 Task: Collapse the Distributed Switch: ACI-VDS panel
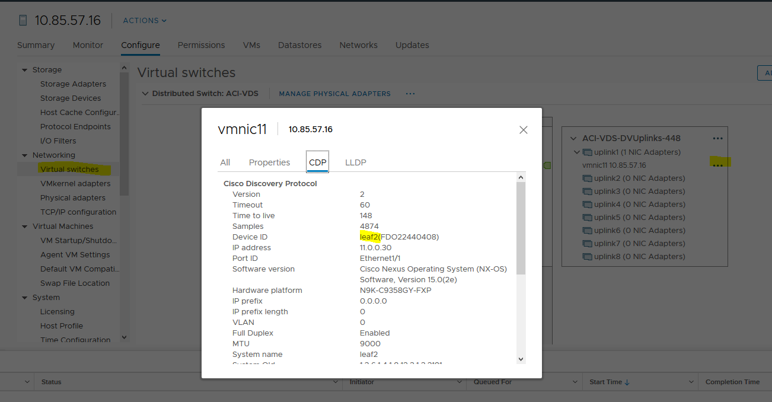[x=145, y=93]
